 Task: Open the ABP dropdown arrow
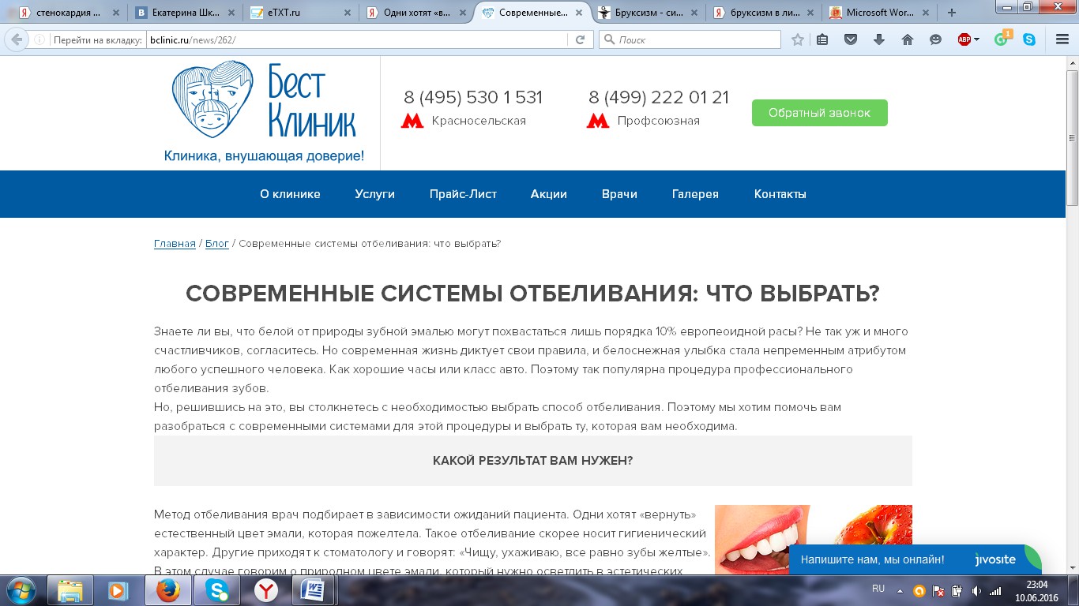[976, 39]
